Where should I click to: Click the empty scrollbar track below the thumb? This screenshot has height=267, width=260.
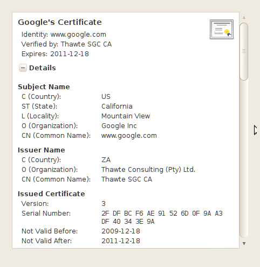[x=244, y=158]
